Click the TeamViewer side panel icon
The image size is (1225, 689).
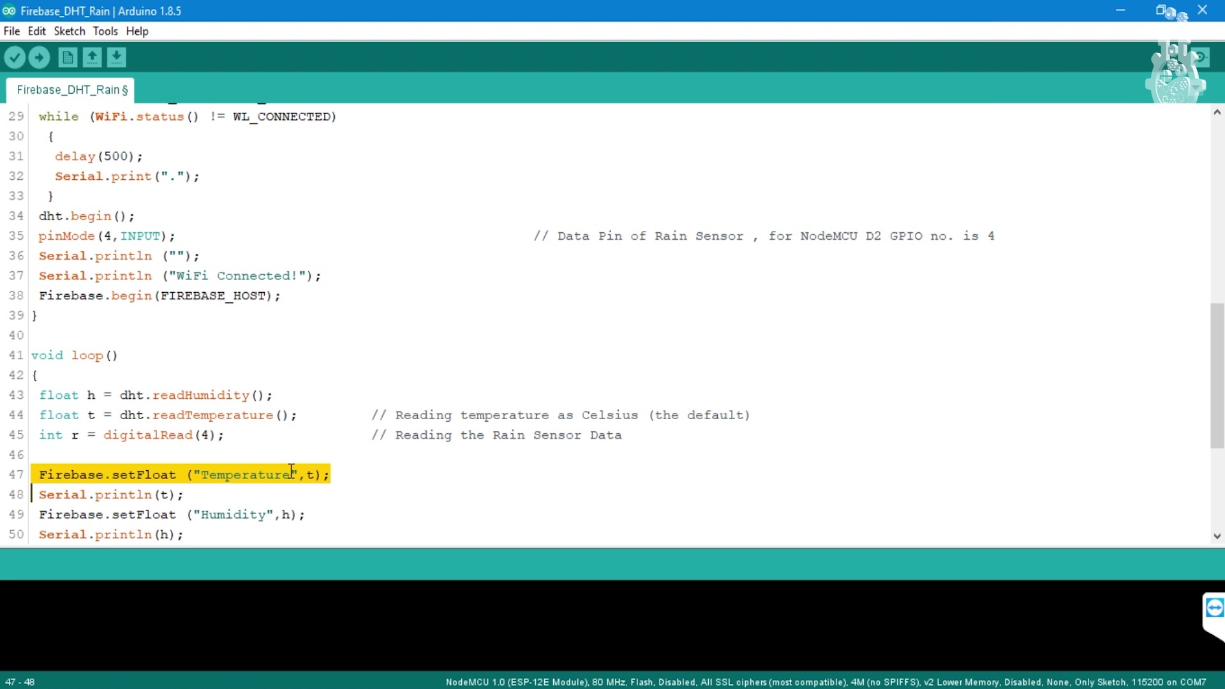coord(1214,608)
